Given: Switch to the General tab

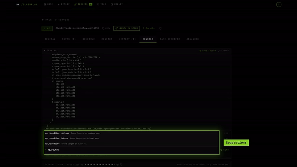Looking at the screenshot, I should pos(50,39).
